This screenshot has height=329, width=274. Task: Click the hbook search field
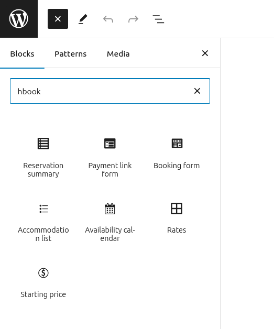pyautogui.click(x=103, y=91)
